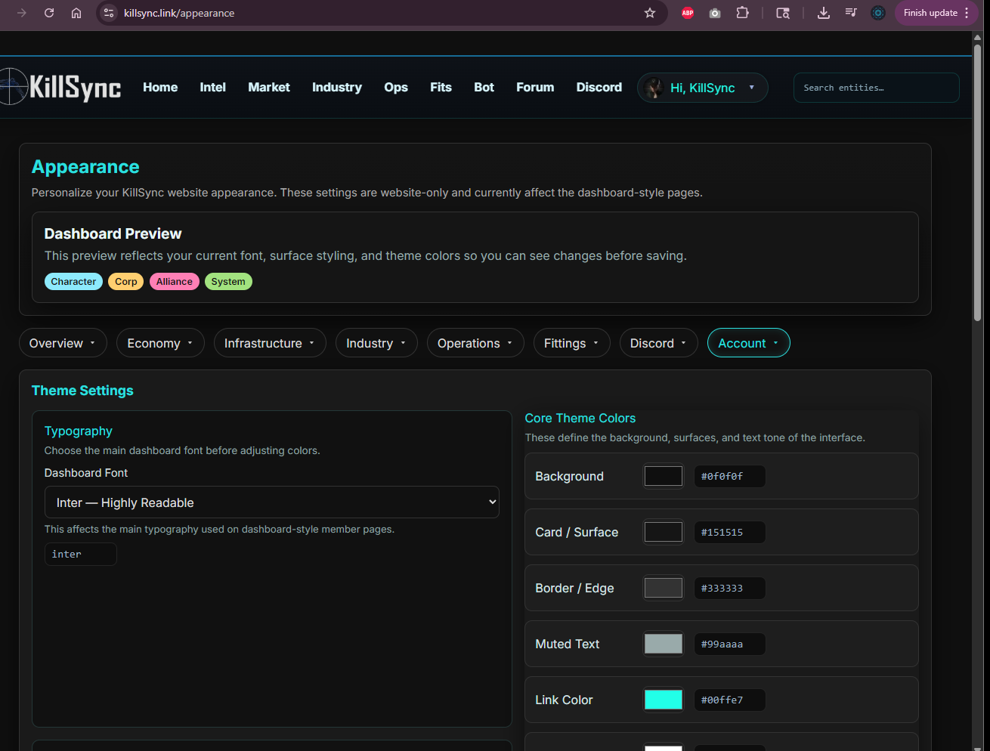Open the ABP adblock extension icon
The height and width of the screenshot is (751, 990).
click(x=687, y=13)
